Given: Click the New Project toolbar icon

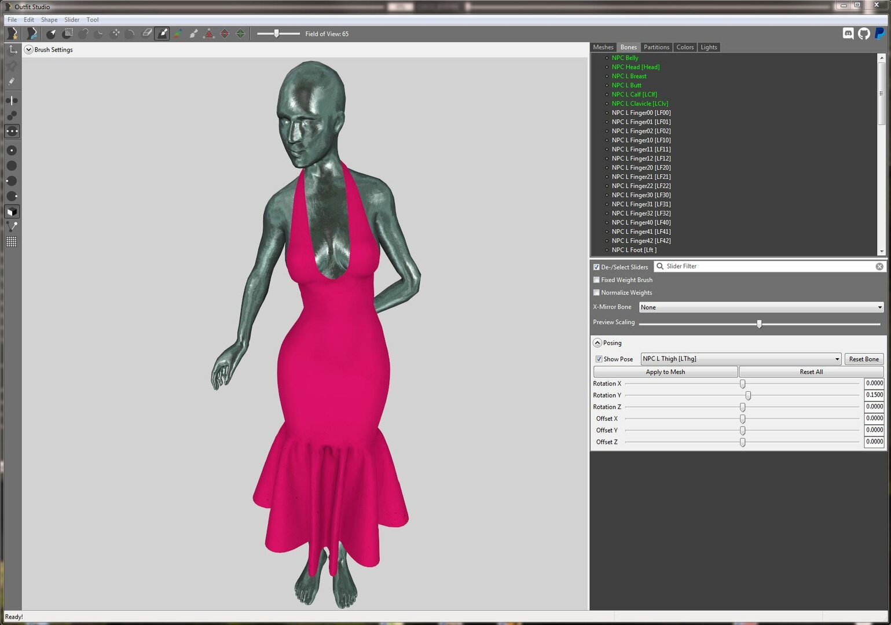Looking at the screenshot, I should point(12,34).
